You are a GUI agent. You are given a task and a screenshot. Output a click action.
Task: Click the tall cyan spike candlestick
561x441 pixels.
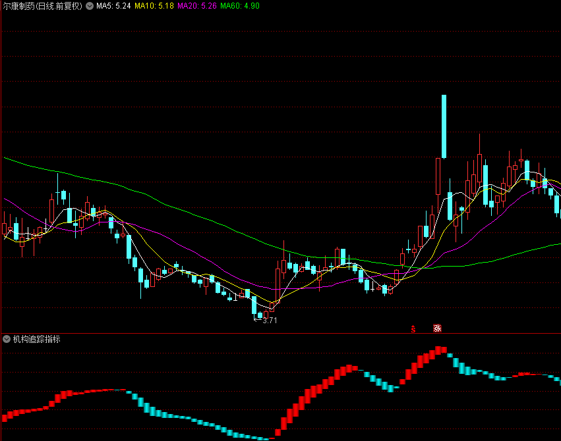click(x=444, y=127)
